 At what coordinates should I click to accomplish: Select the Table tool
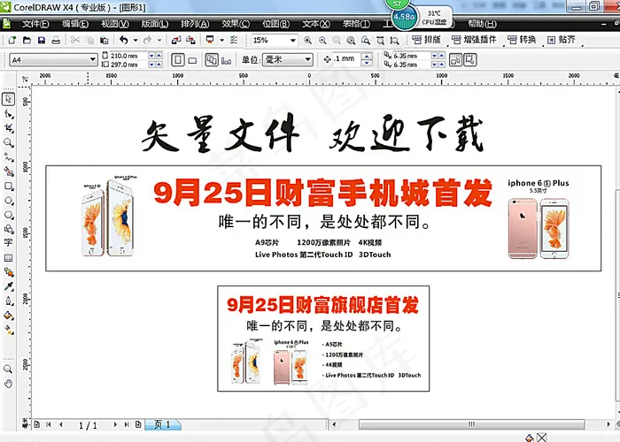(x=8, y=258)
